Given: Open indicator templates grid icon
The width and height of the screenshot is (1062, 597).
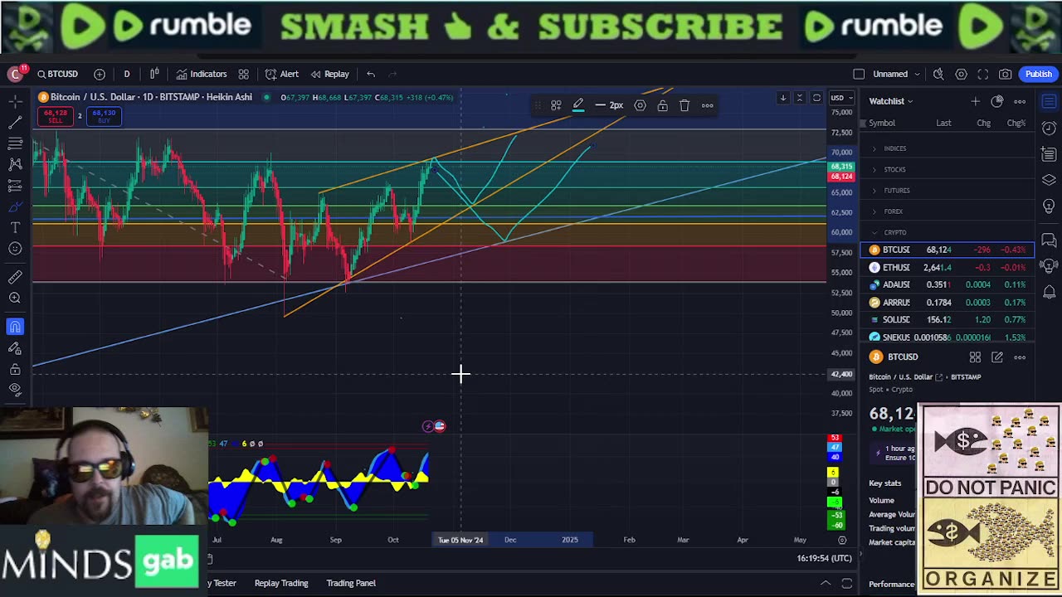Looking at the screenshot, I should (x=244, y=74).
